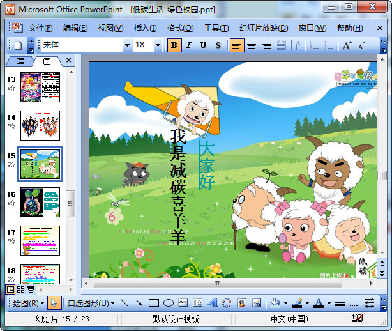The height and width of the screenshot is (331, 392).
Task: Open line color dropdown arrow
Action: pos(307,304)
